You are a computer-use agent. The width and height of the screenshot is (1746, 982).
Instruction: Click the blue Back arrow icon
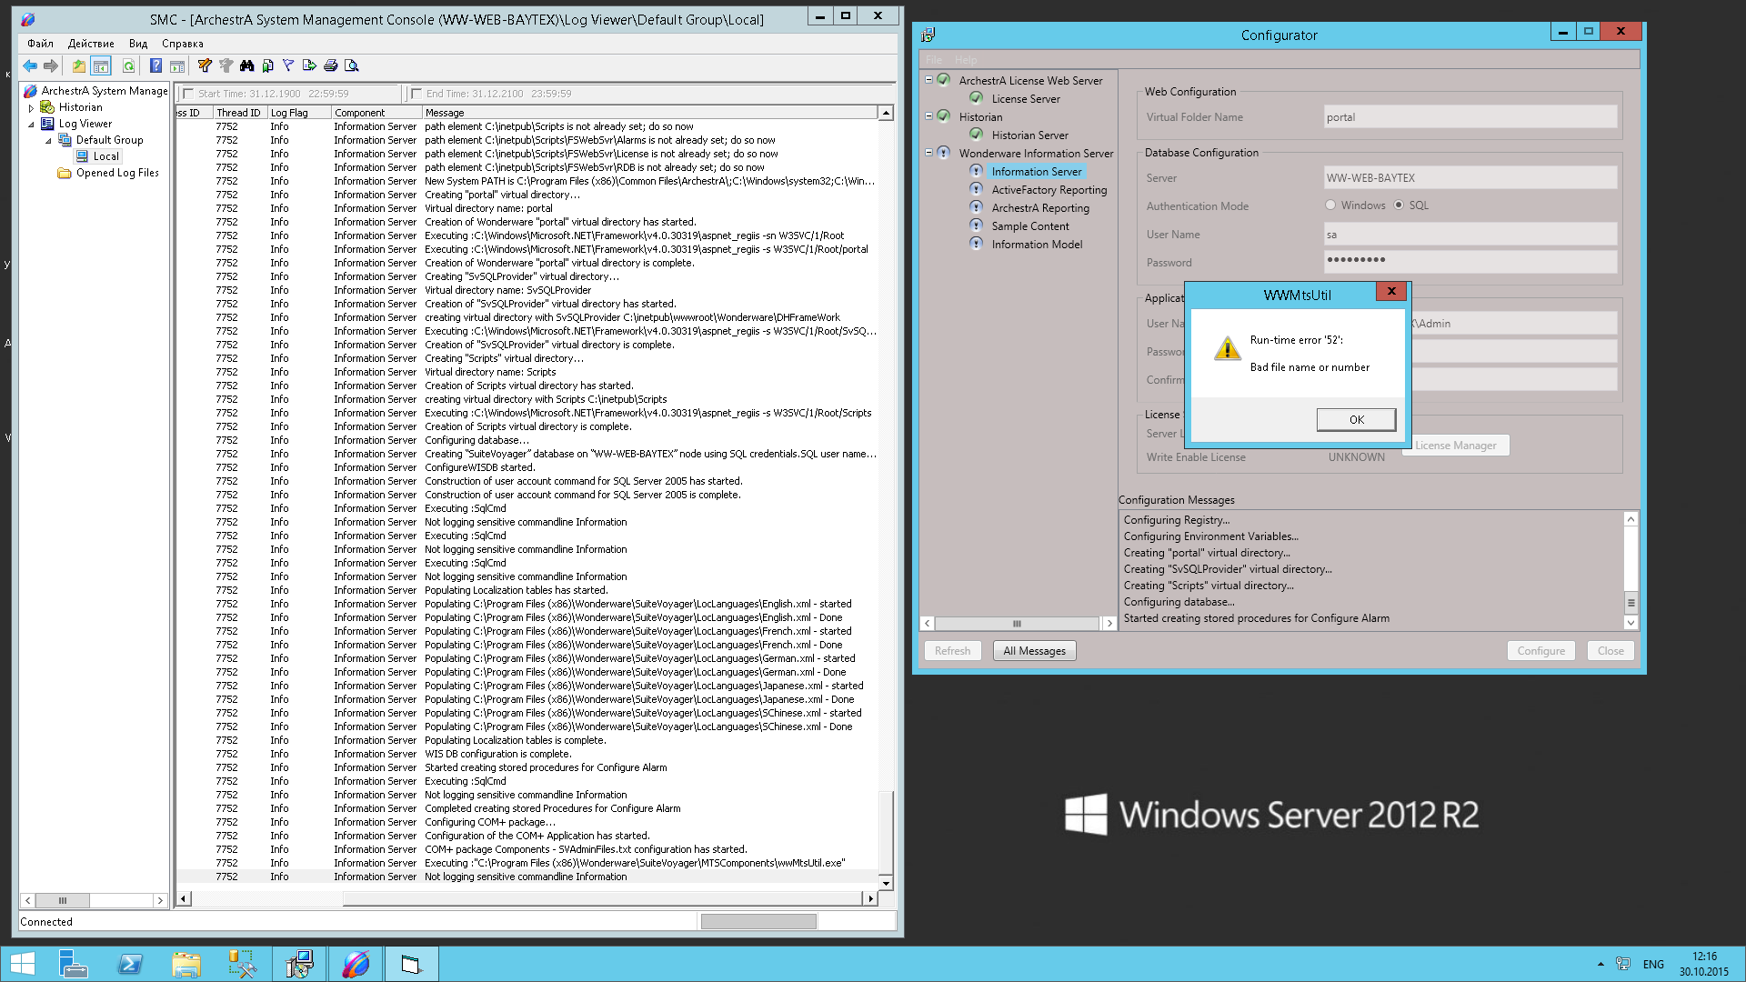pyautogui.click(x=30, y=65)
